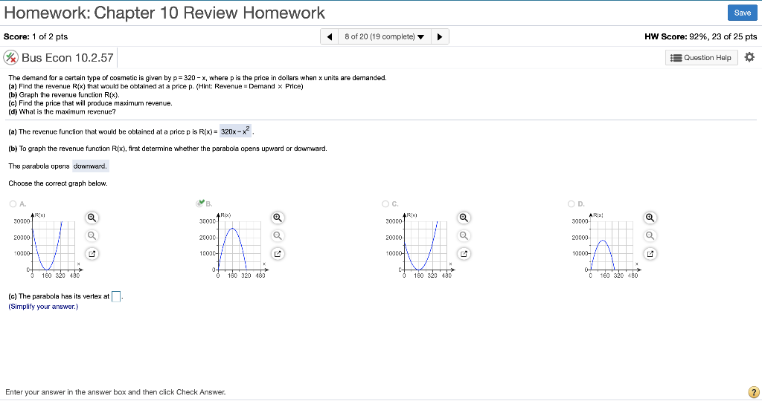Click the 'Score: 1 of 2 pts' text
The height and width of the screenshot is (401, 762).
(x=36, y=36)
